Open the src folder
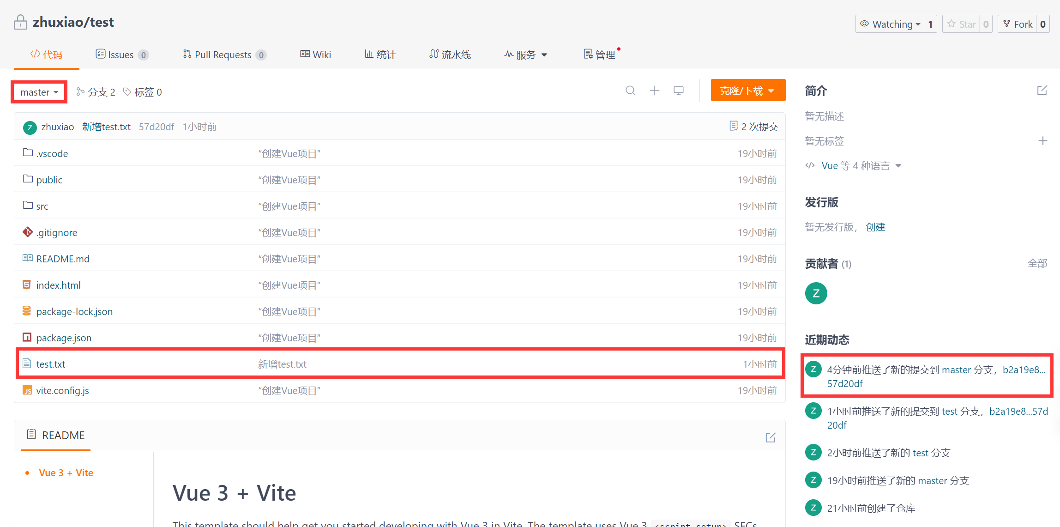This screenshot has width=1060, height=527. (42, 206)
